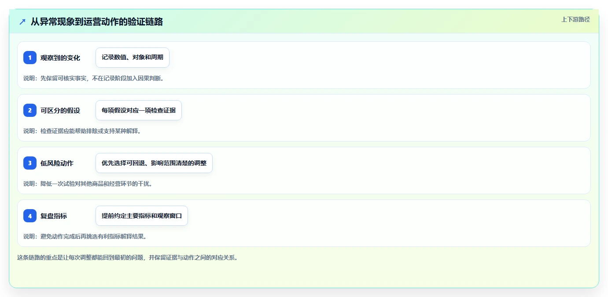Click the 低风险动作 step title

point(57,163)
